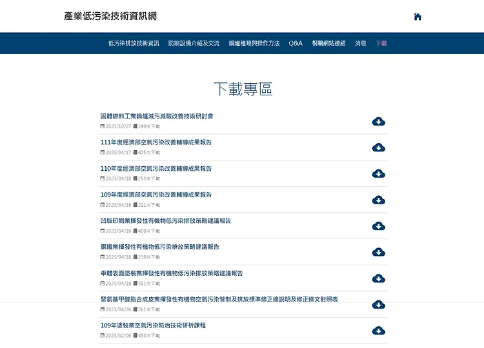Select 消息 in the navigation bar
Viewport: 484px width, 348px height.
pyautogui.click(x=361, y=43)
